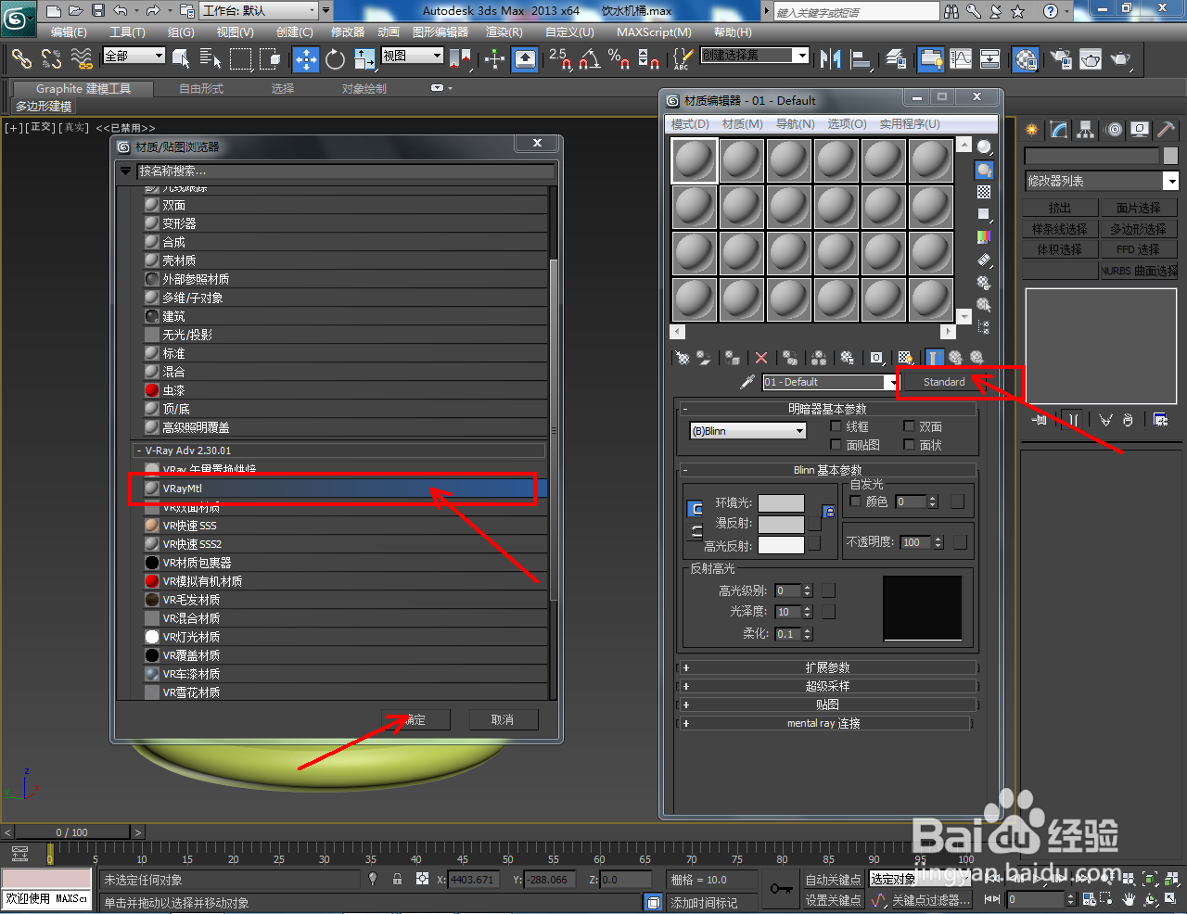Click the 漫反射 diffuse color swatch

(x=781, y=524)
